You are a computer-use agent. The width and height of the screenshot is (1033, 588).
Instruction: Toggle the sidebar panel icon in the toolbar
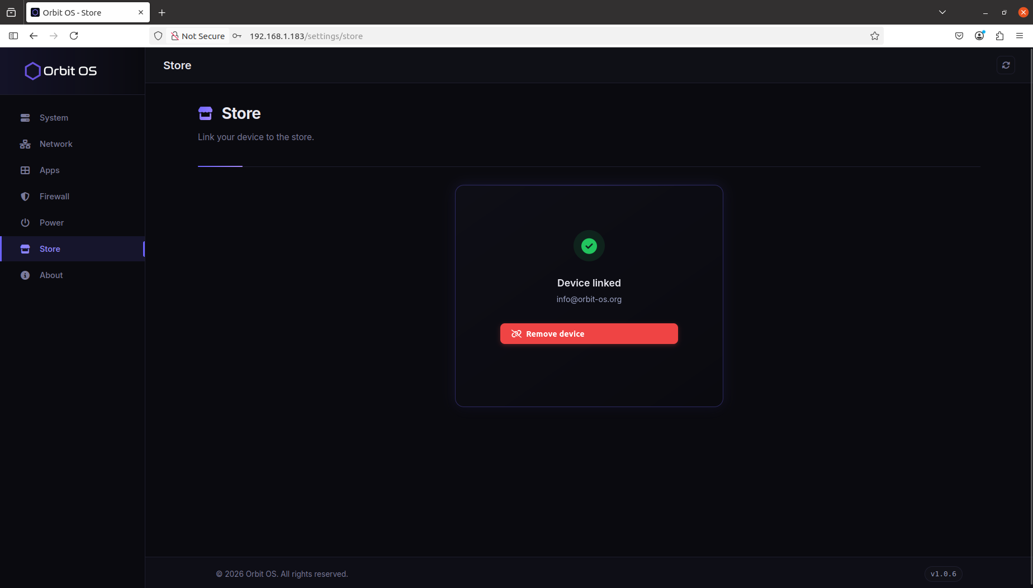point(13,36)
